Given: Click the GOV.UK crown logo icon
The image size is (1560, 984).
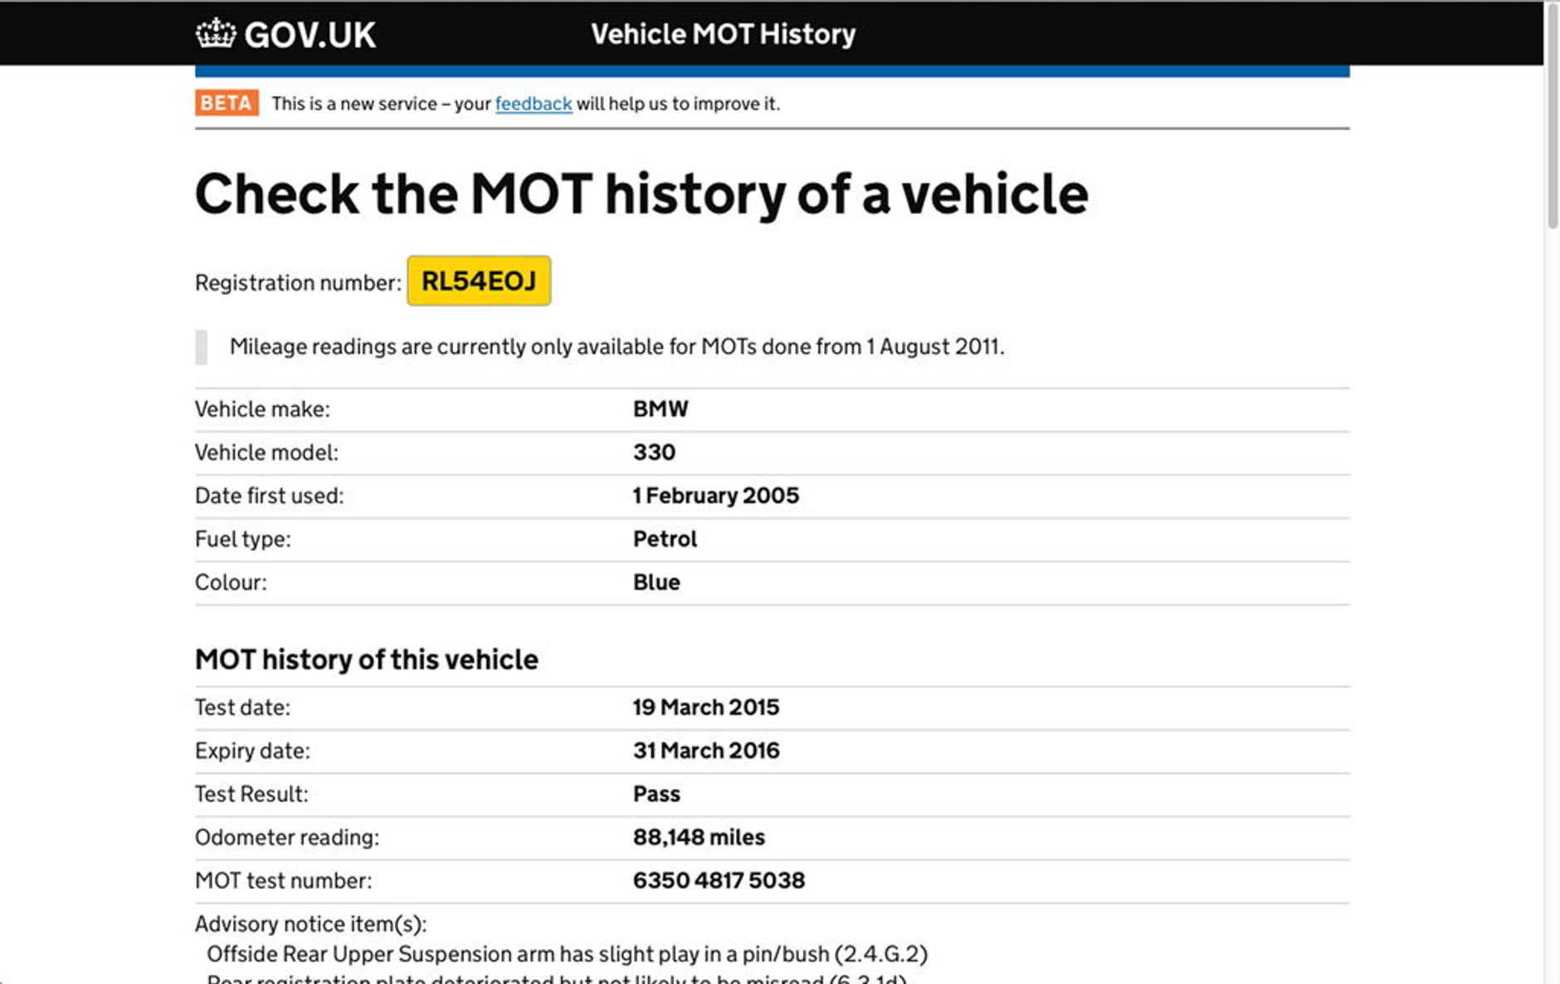Looking at the screenshot, I should [216, 34].
